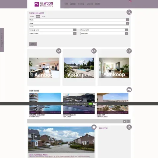Switch language via the UK flag icon
158x158 pixels.
point(130,1)
